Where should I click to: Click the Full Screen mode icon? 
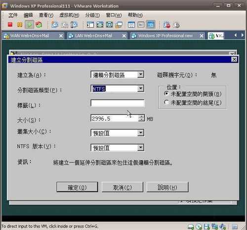click(x=109, y=25)
